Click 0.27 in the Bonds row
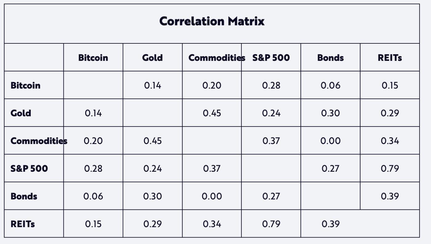 pos(271,196)
